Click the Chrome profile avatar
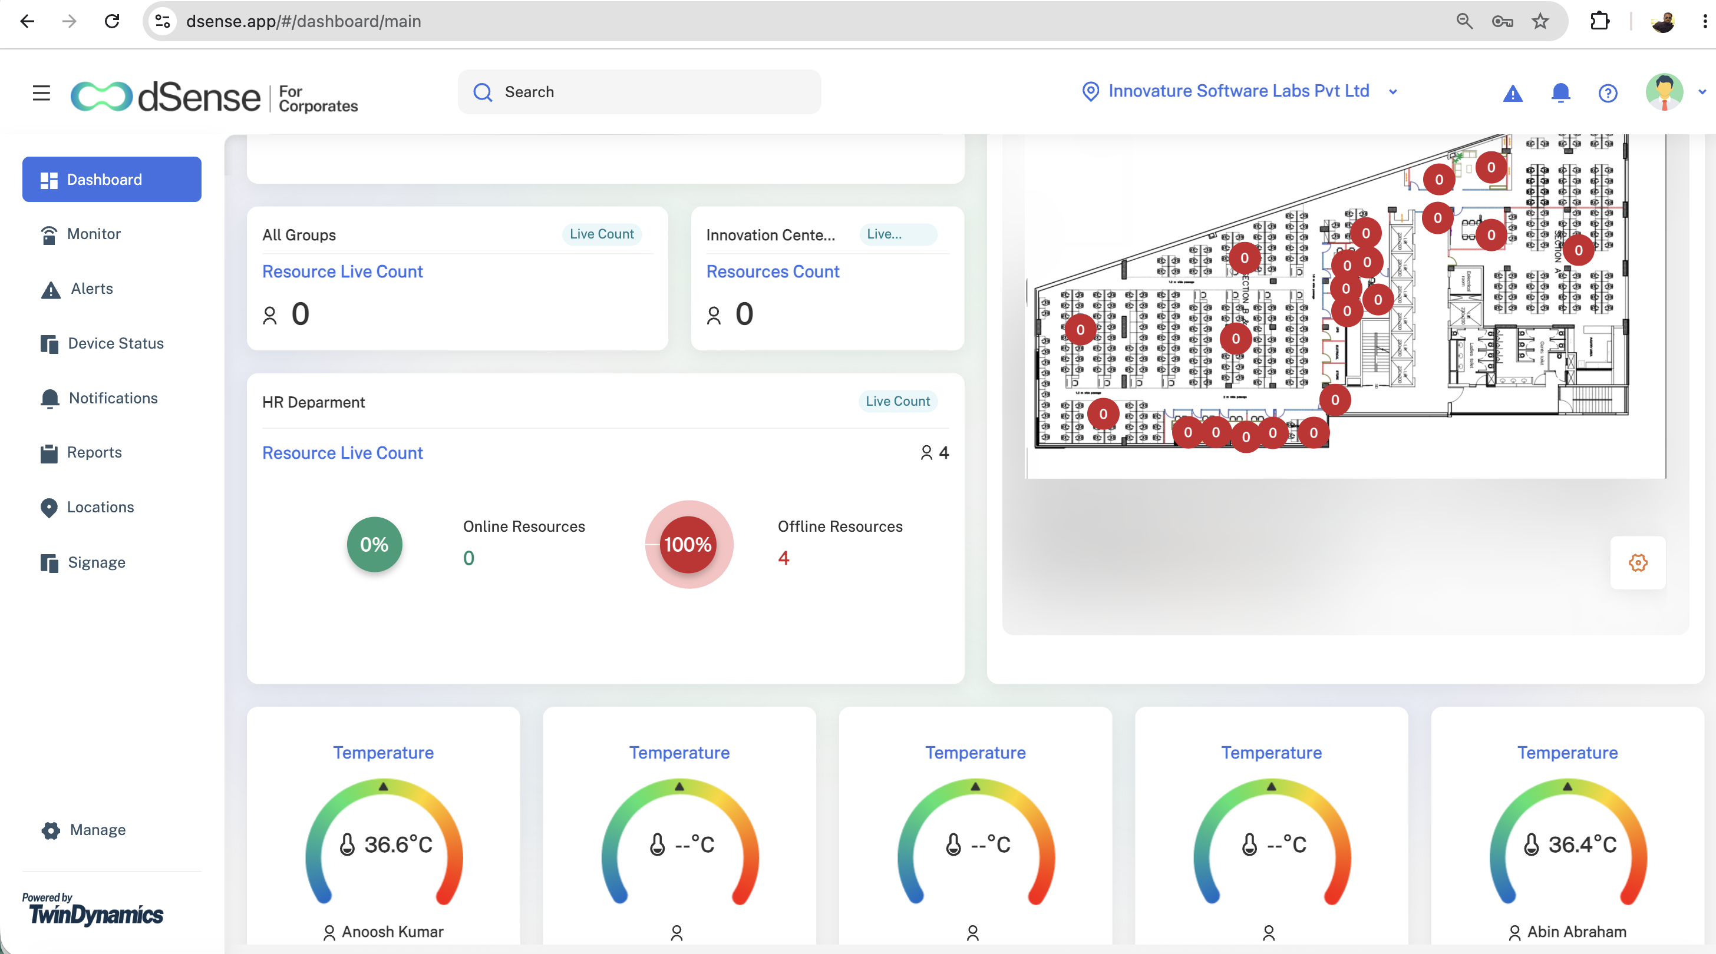Viewport: 1716px width, 954px height. 1664,21
